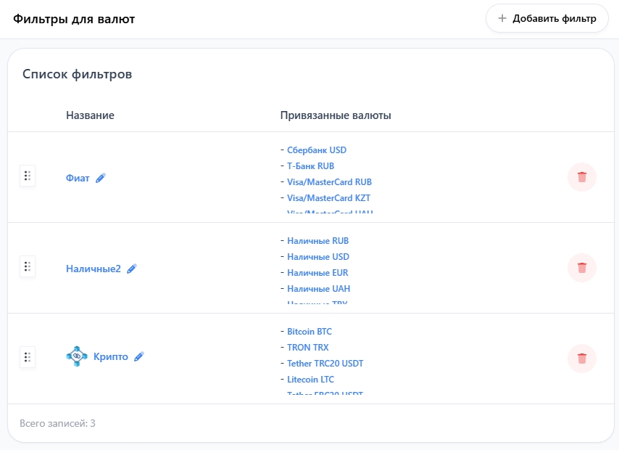Open the Т-Банк RUB currency link
Screen dimensions: 619x450
coord(310,166)
